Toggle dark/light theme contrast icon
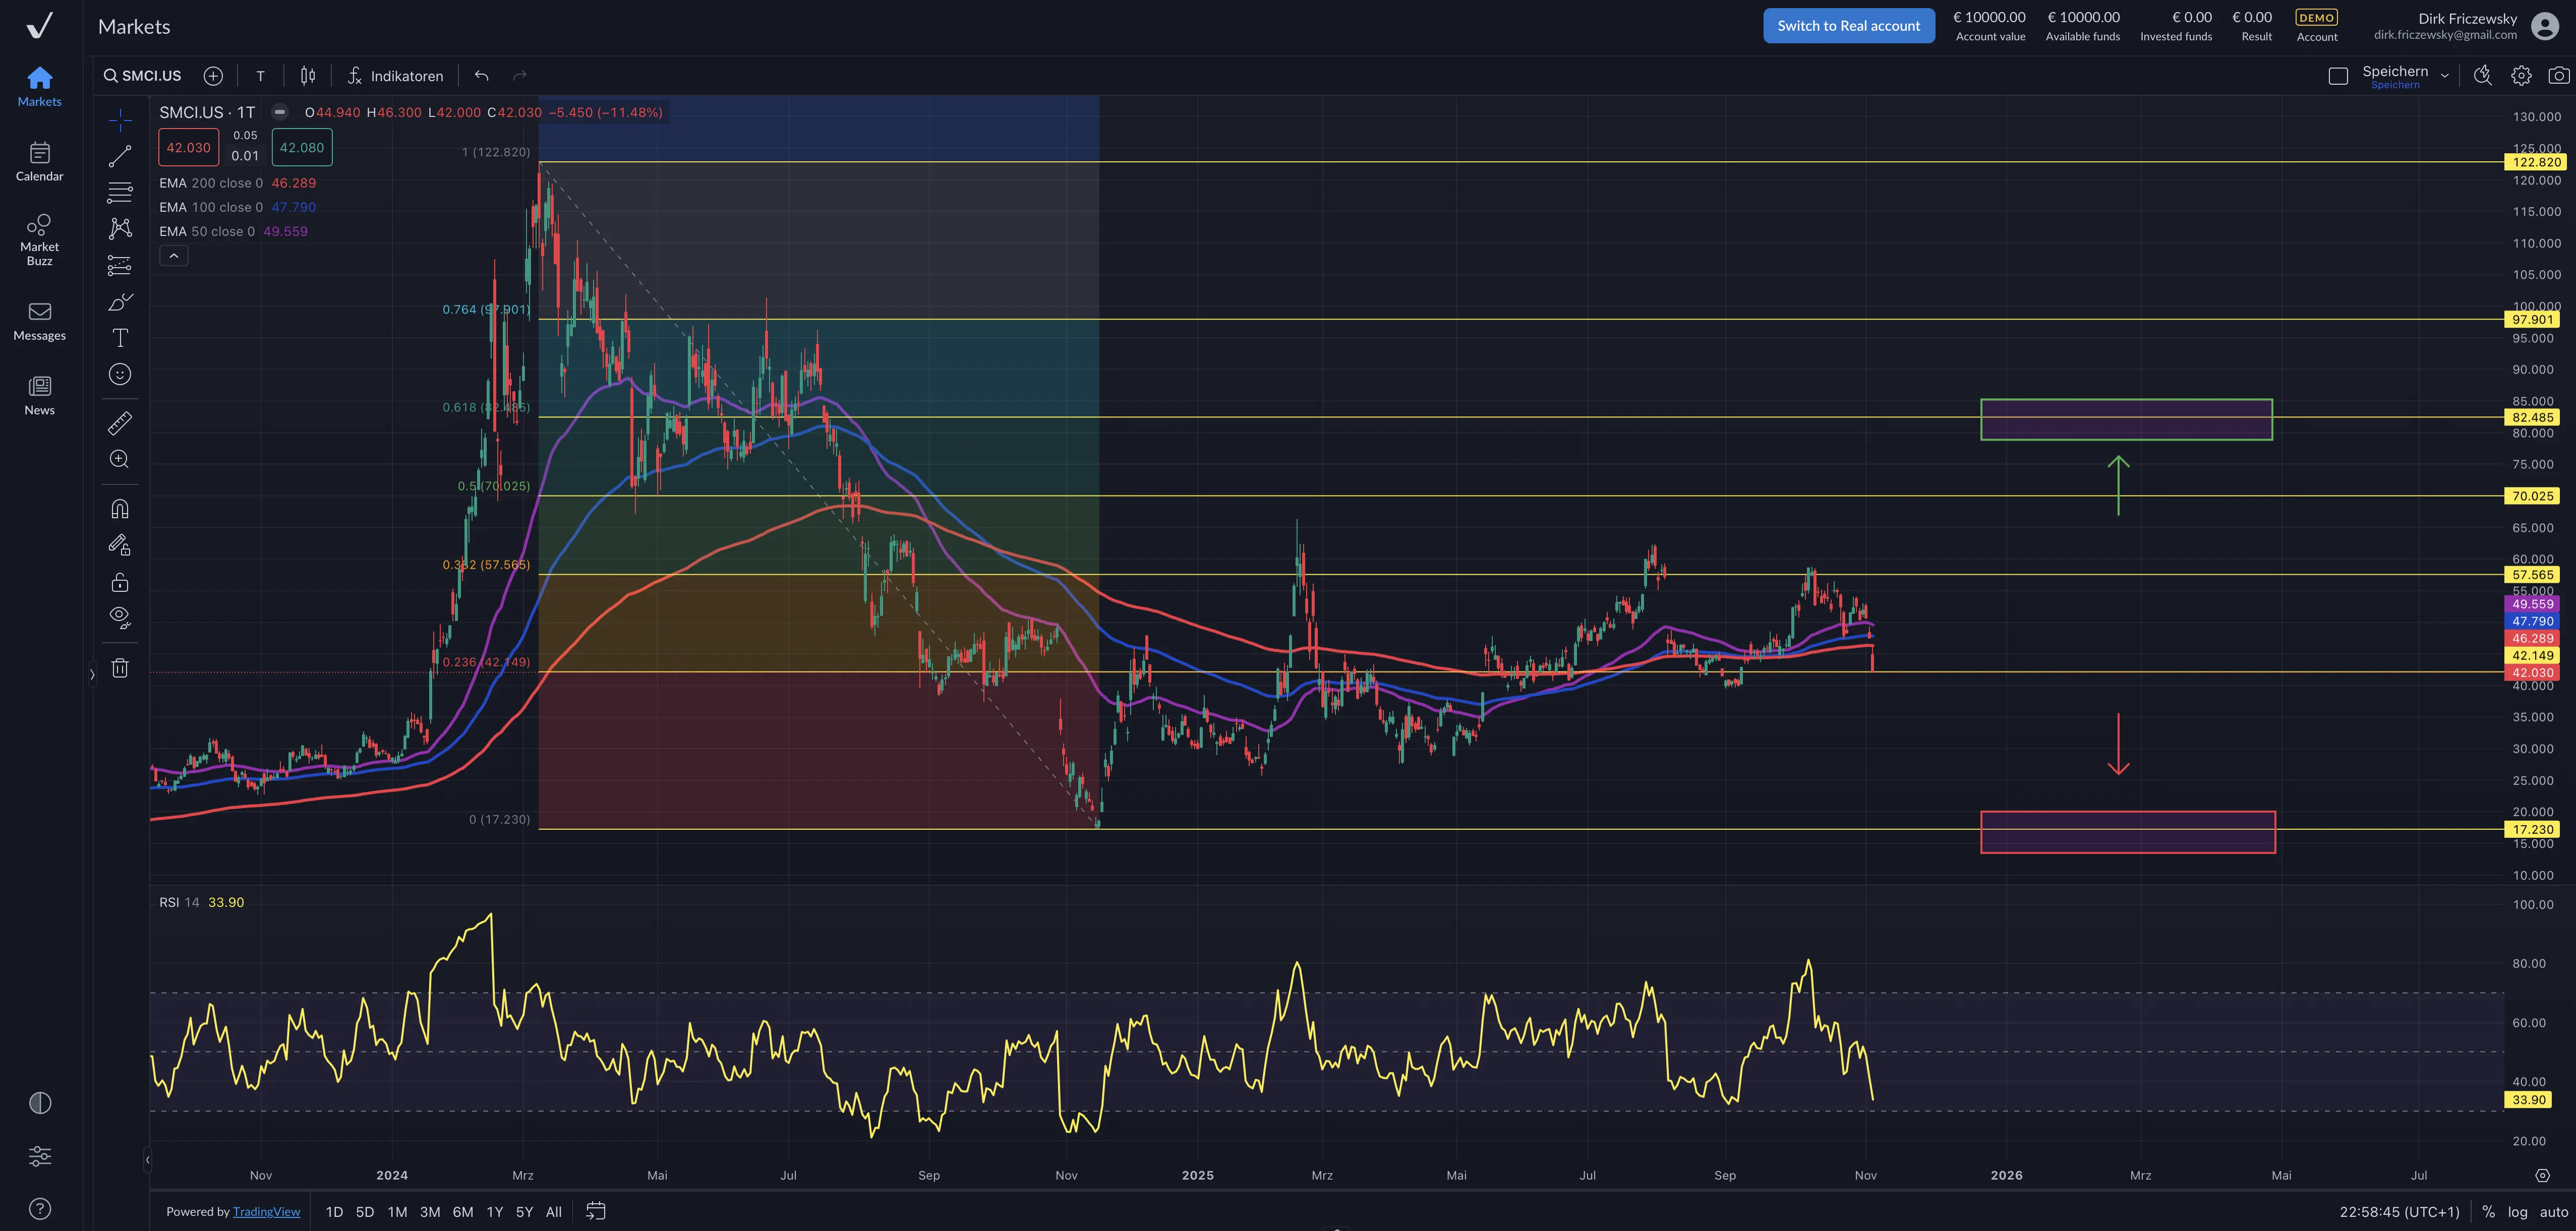This screenshot has width=2576, height=1231. [40, 1103]
